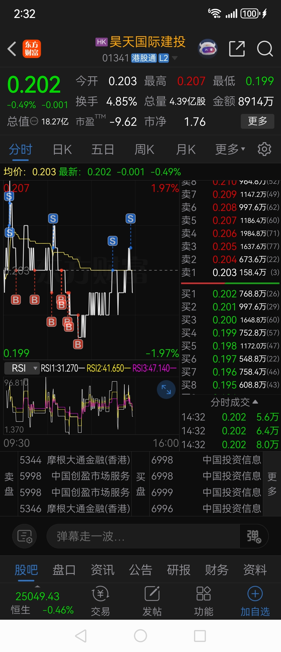The image size is (281, 652).
Task: Switch to 周K chart tab
Action: click(144, 149)
